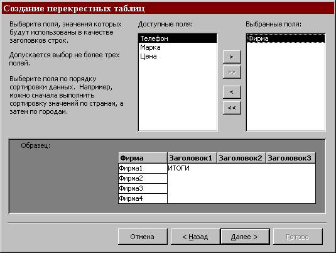Select Марка in available fields list

(178, 47)
